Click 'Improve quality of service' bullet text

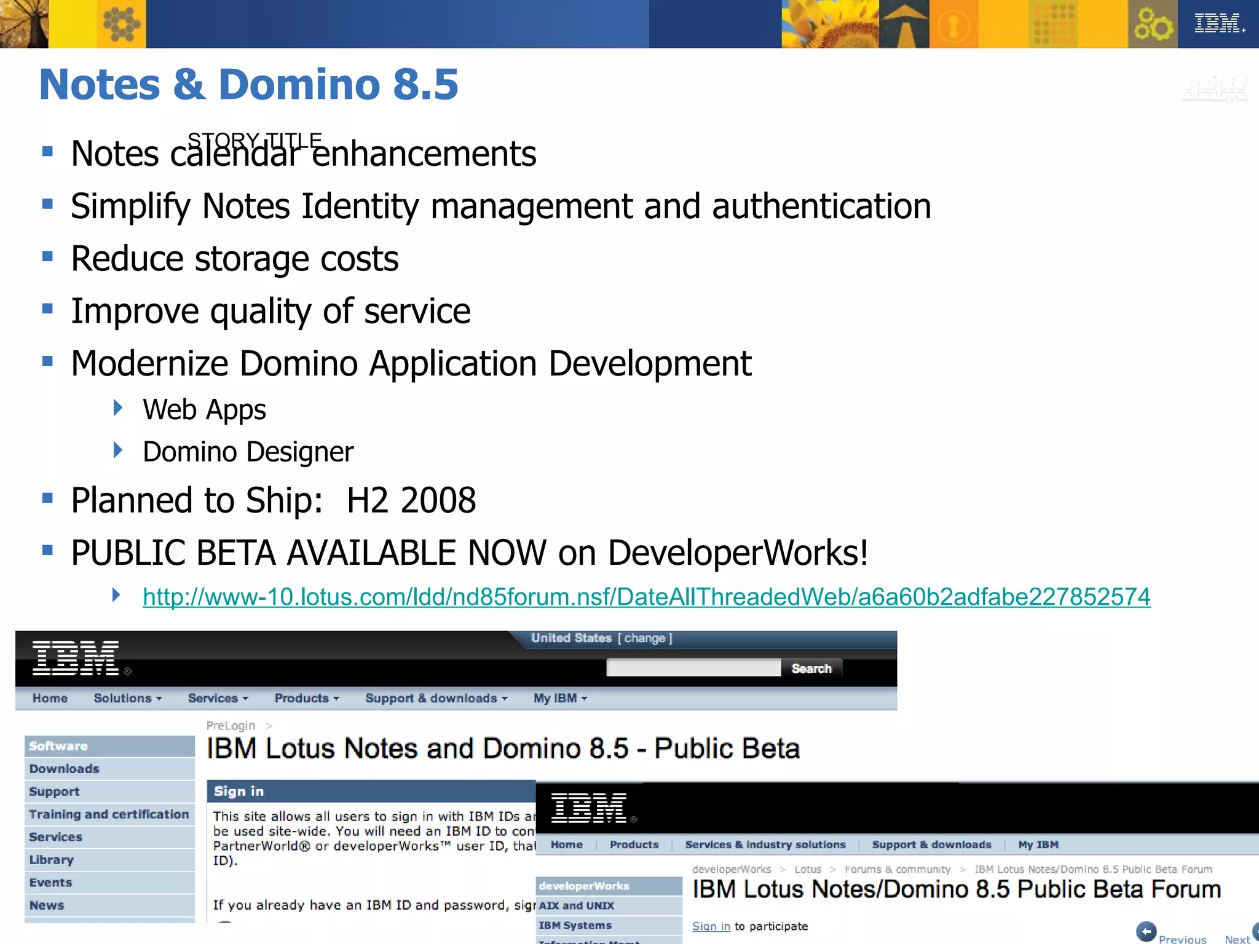(270, 311)
